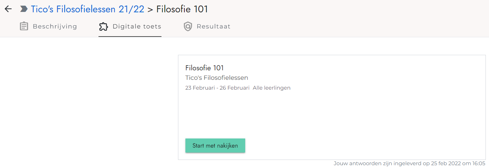Image resolution: width=489 pixels, height=168 pixels.
Task: Click the Filosofie 101 card heading
Action: click(204, 68)
